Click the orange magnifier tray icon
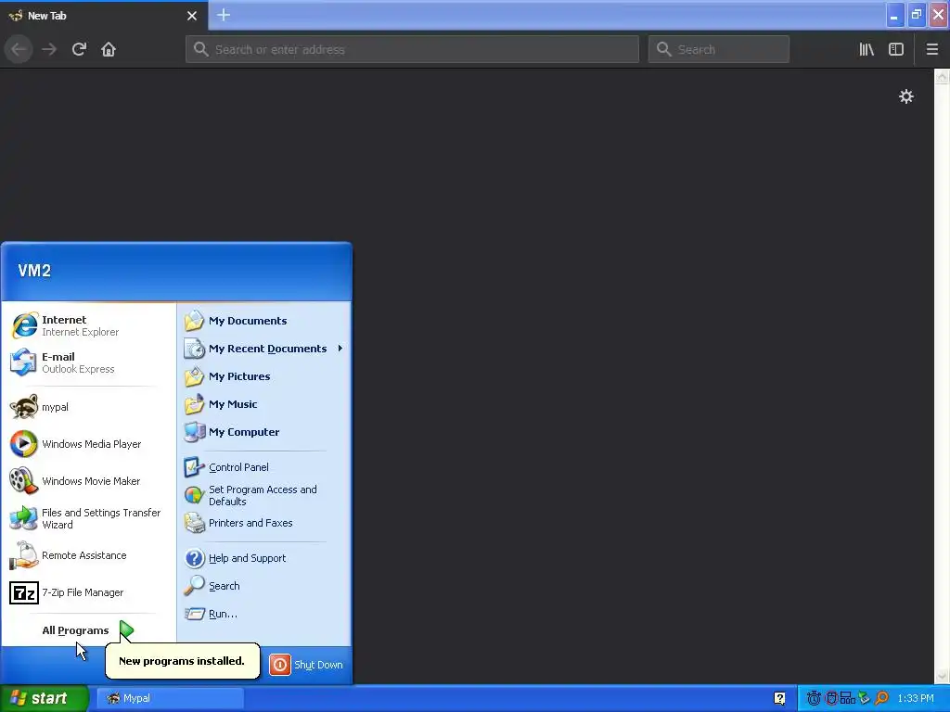950x712 pixels. 881,698
